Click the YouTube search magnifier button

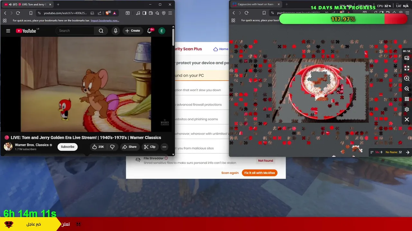click(101, 31)
